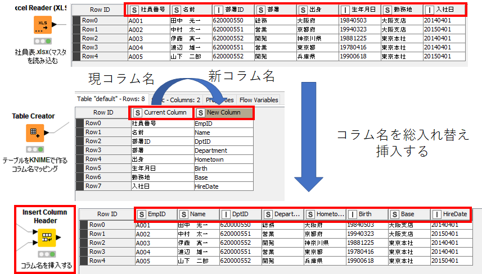Switch to the Flow Variables tab

click(x=259, y=100)
